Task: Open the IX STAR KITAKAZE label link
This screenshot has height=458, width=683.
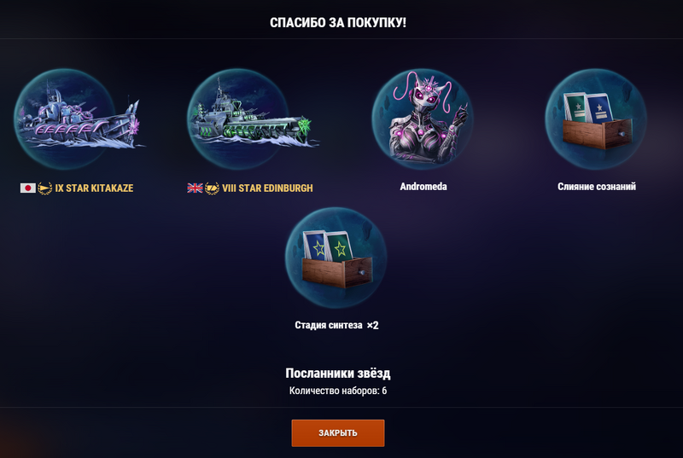Action: (x=94, y=188)
